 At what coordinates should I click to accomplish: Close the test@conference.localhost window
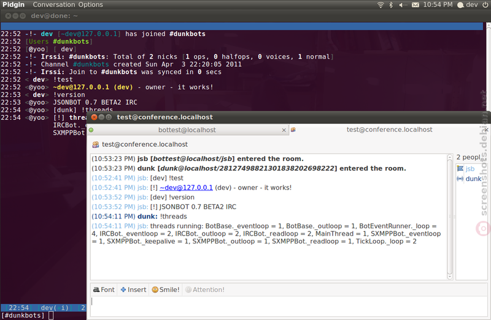[x=94, y=117]
